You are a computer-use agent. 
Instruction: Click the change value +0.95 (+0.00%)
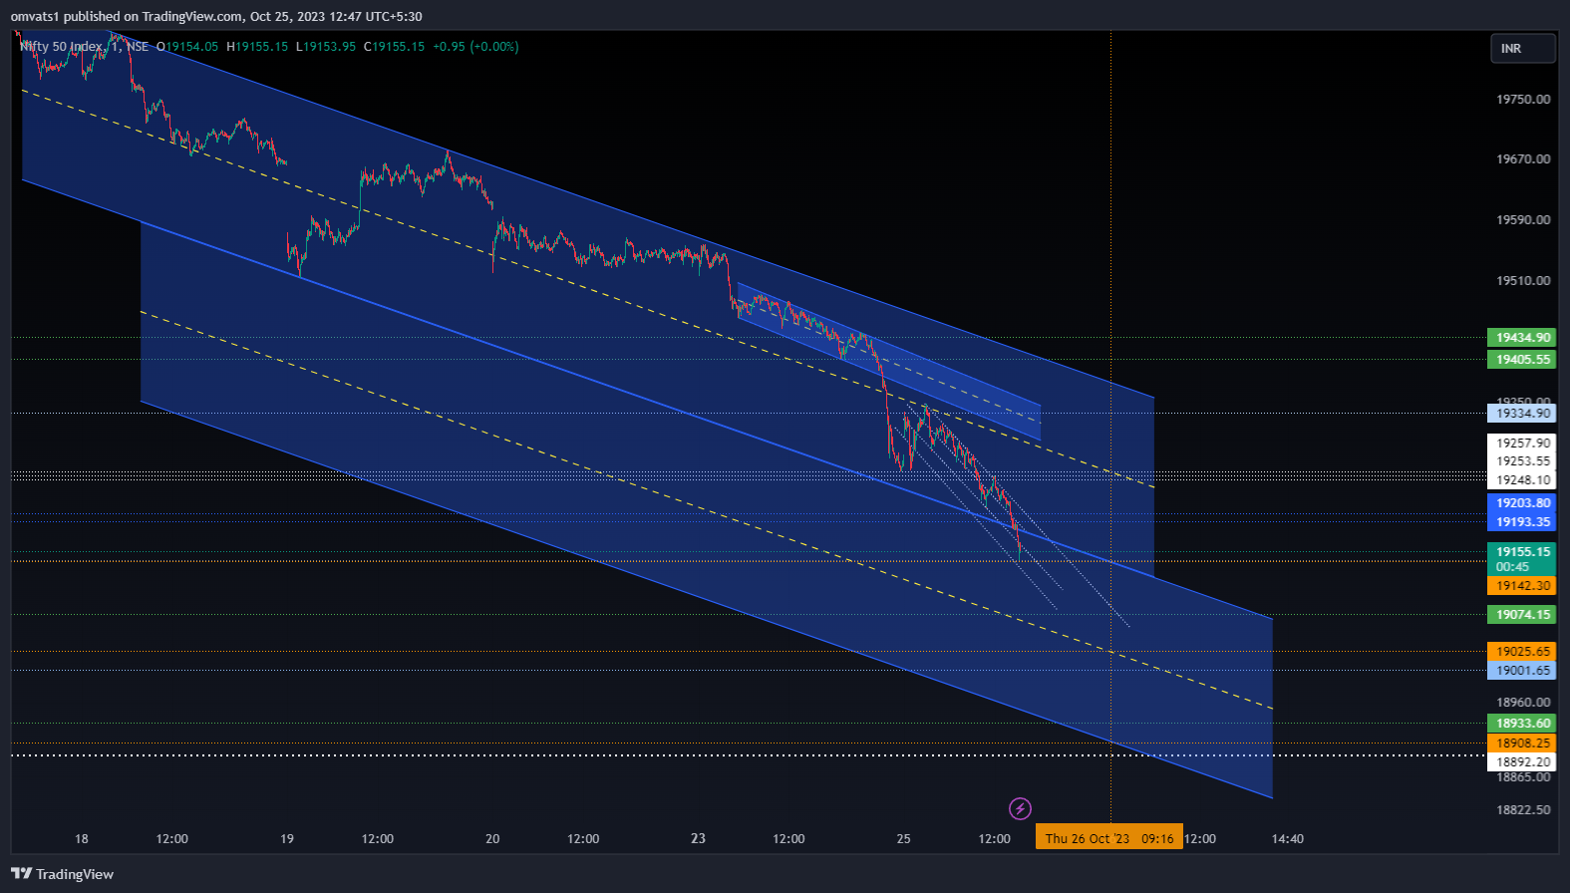[475, 47]
